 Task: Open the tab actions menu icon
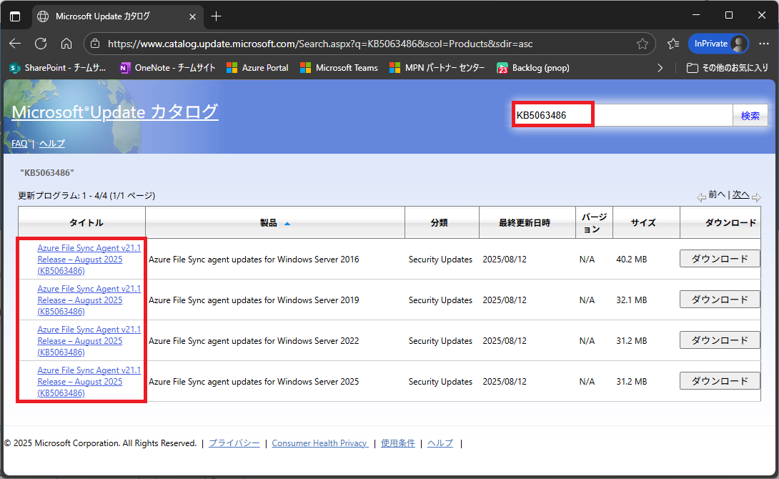point(15,16)
